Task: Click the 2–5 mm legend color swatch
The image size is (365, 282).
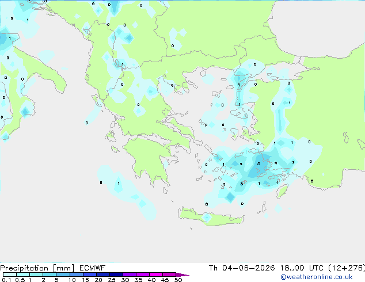Action: [50, 275]
